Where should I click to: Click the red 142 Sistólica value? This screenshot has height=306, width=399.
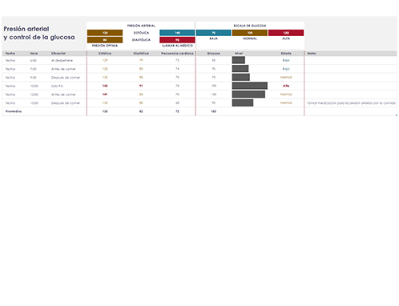pyautogui.click(x=105, y=86)
